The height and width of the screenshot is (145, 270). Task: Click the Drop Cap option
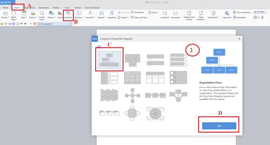point(124,12)
